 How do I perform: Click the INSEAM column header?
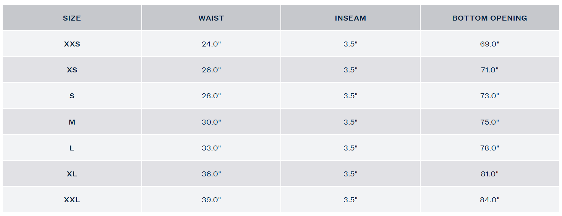point(350,18)
